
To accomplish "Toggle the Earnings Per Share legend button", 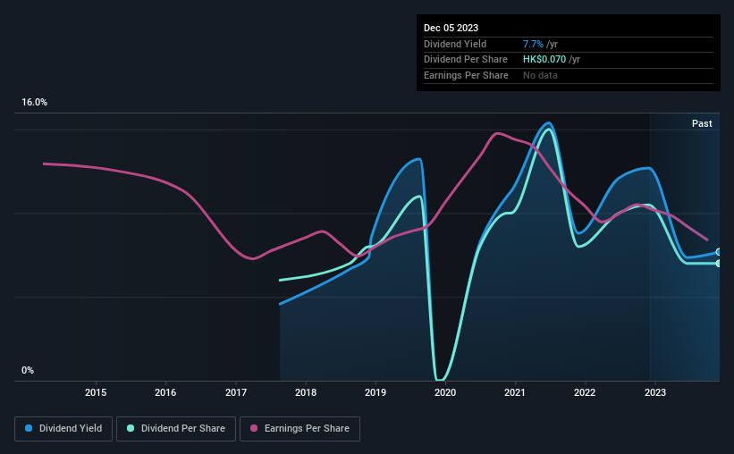I will [300, 429].
